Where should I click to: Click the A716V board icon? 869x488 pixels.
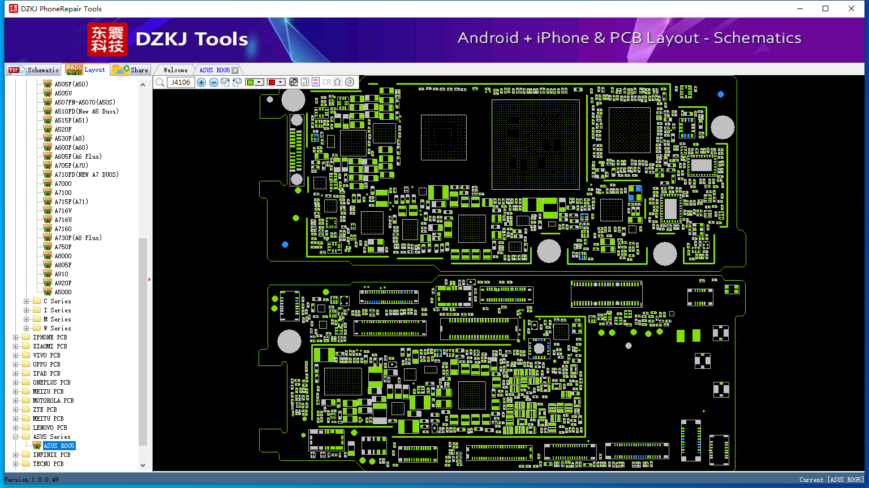(48, 211)
